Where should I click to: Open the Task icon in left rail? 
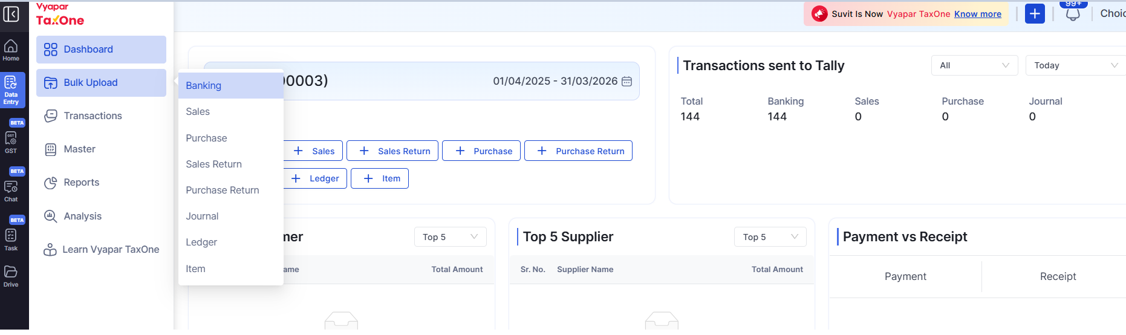coord(11,238)
